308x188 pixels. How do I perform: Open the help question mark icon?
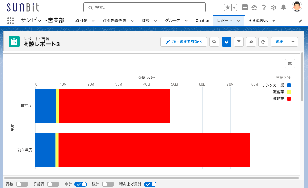[x=264, y=7]
